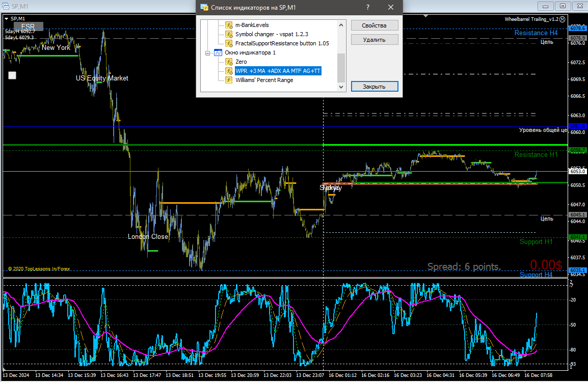This screenshot has width=588, height=382.
Task: Click the Zero indicator icon
Action: point(229,62)
